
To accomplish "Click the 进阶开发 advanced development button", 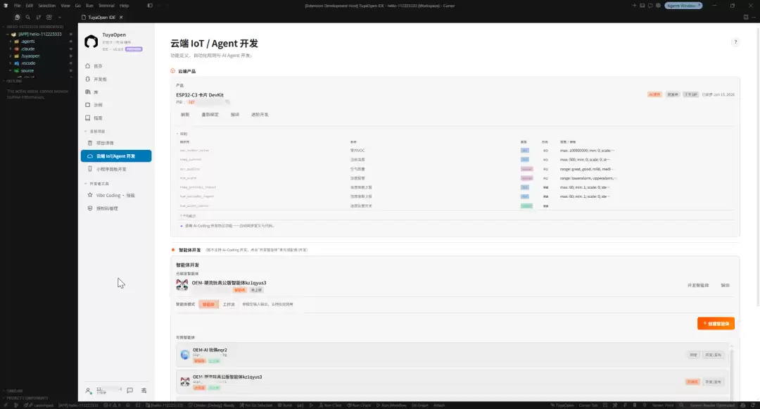I will coord(260,115).
